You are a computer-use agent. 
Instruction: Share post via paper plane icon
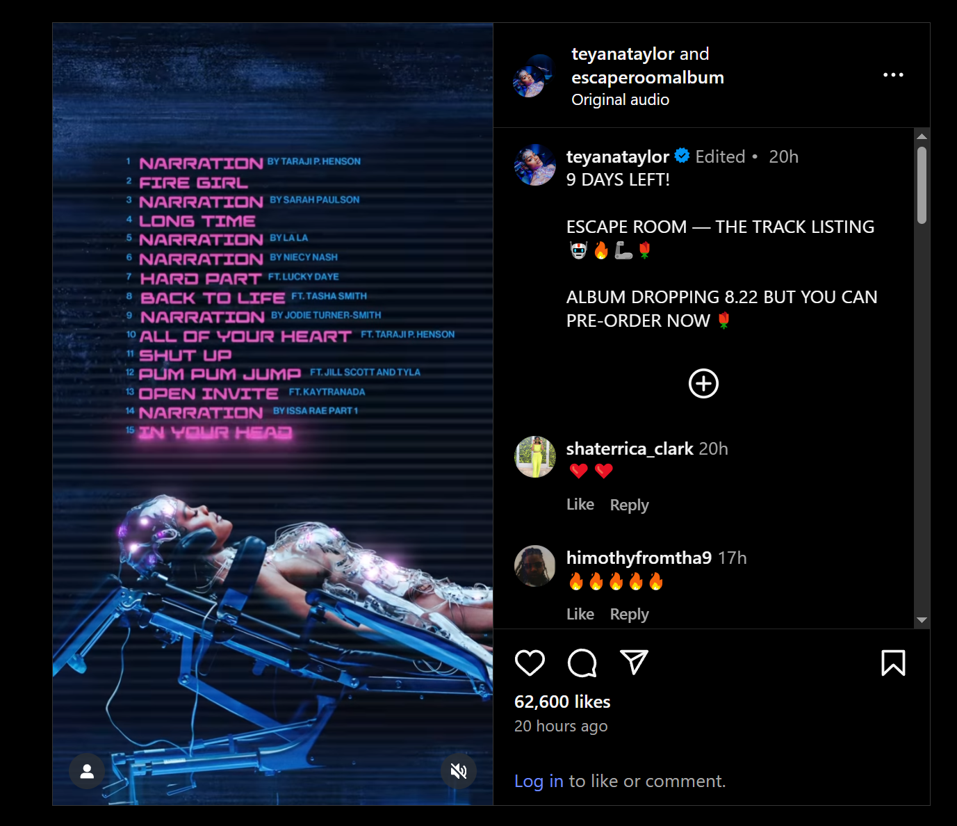(634, 663)
